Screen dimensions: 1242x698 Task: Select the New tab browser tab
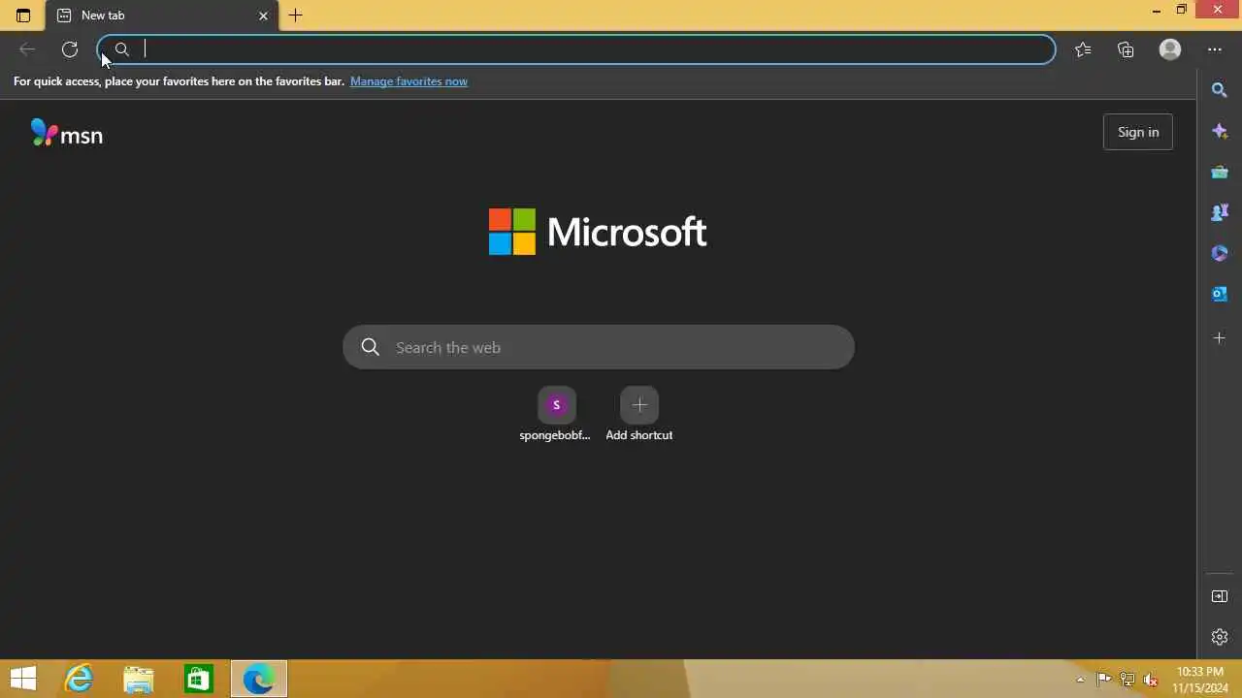(x=162, y=16)
